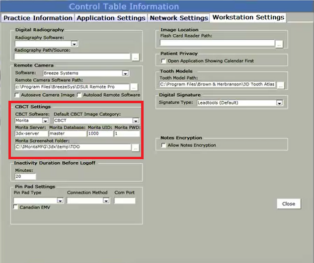
Task: Click browse button beside Radiography Path/Source
Action: coord(135,57)
